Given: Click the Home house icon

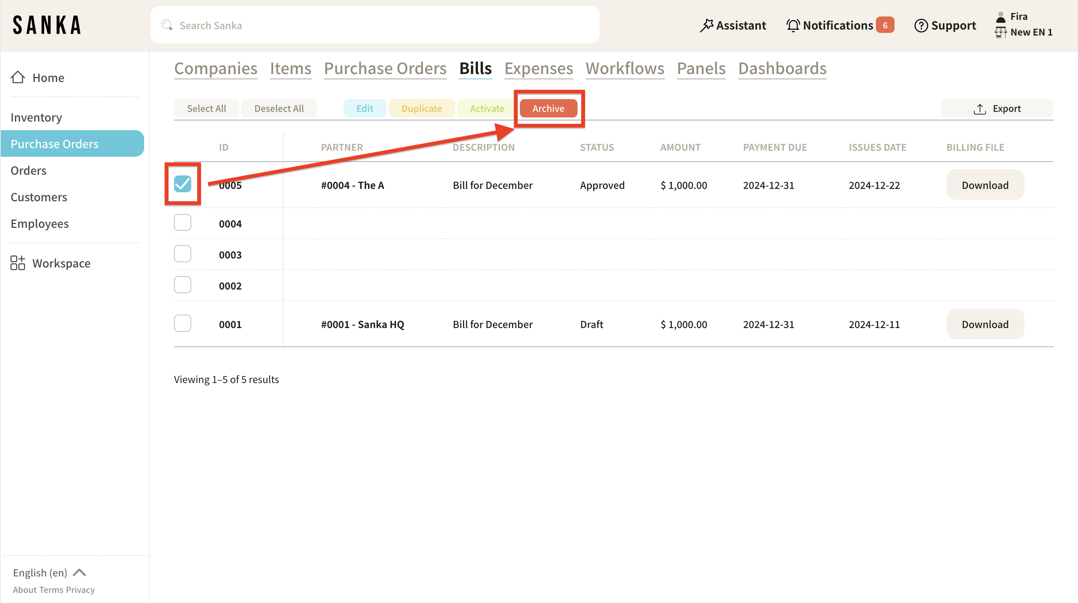Looking at the screenshot, I should tap(18, 77).
